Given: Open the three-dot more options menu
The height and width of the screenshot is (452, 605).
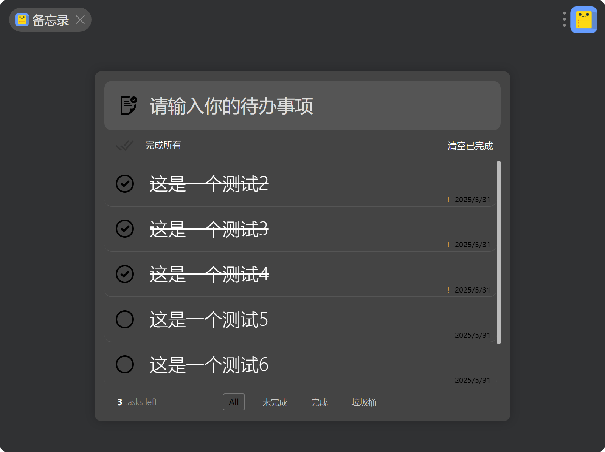Looking at the screenshot, I should click(564, 19).
